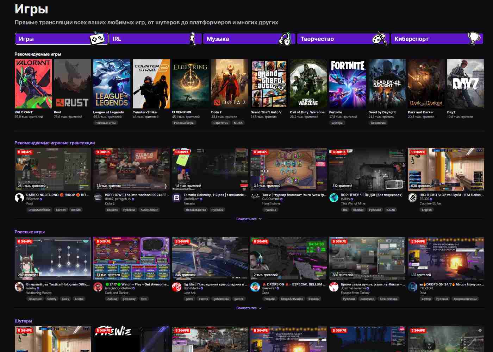Open the Counter-Strike 2 game cover
This screenshot has width=493, height=352.
151,84
